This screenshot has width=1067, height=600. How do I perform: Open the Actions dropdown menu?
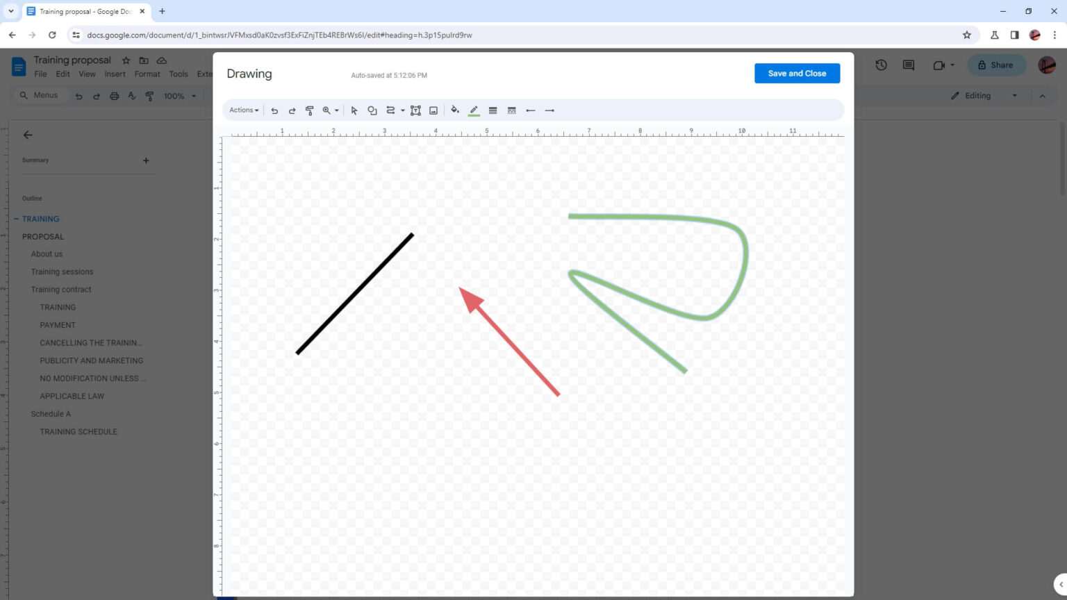[x=243, y=110]
